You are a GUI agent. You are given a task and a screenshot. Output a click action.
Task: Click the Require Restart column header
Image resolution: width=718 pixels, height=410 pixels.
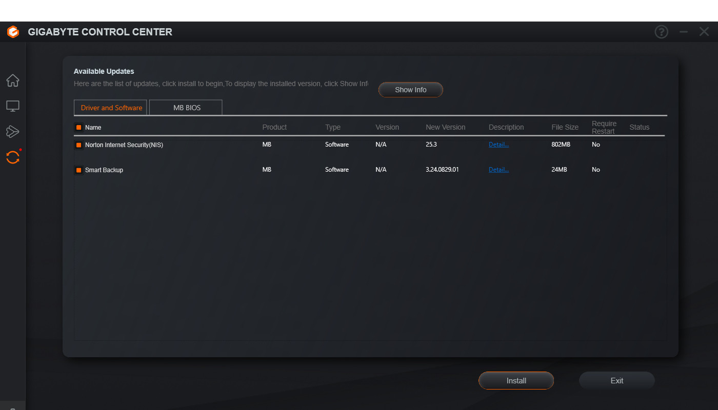[604, 128]
